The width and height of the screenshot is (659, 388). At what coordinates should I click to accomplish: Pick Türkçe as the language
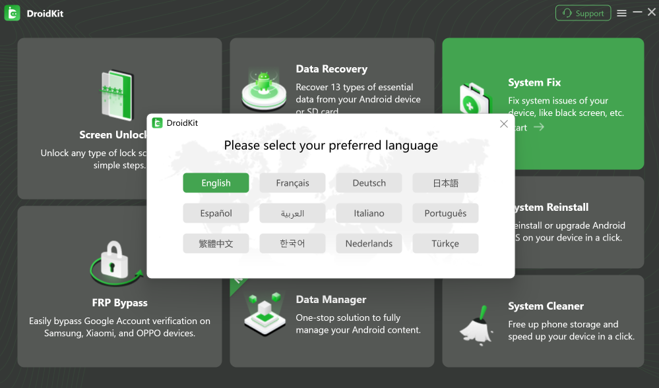(x=445, y=243)
